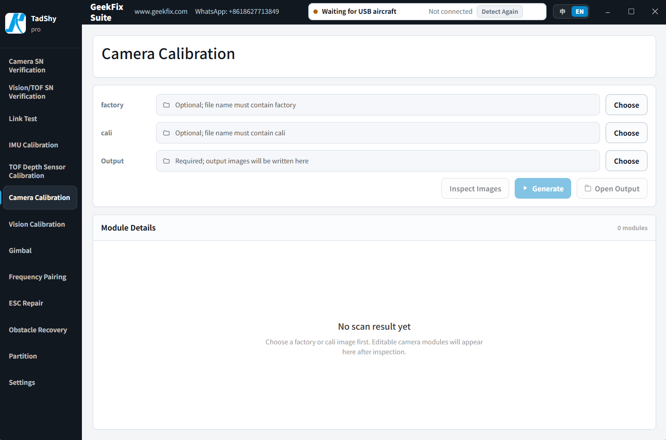This screenshot has width=666, height=440.
Task: Go to Gimbal section
Action: (41, 250)
